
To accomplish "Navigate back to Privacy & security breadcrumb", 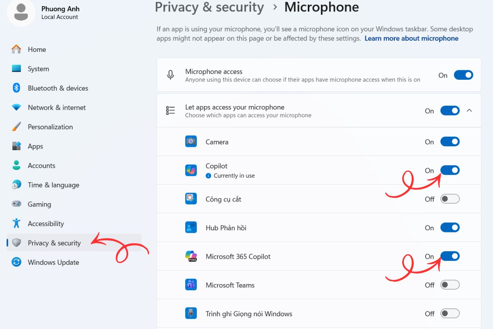I will point(209,7).
